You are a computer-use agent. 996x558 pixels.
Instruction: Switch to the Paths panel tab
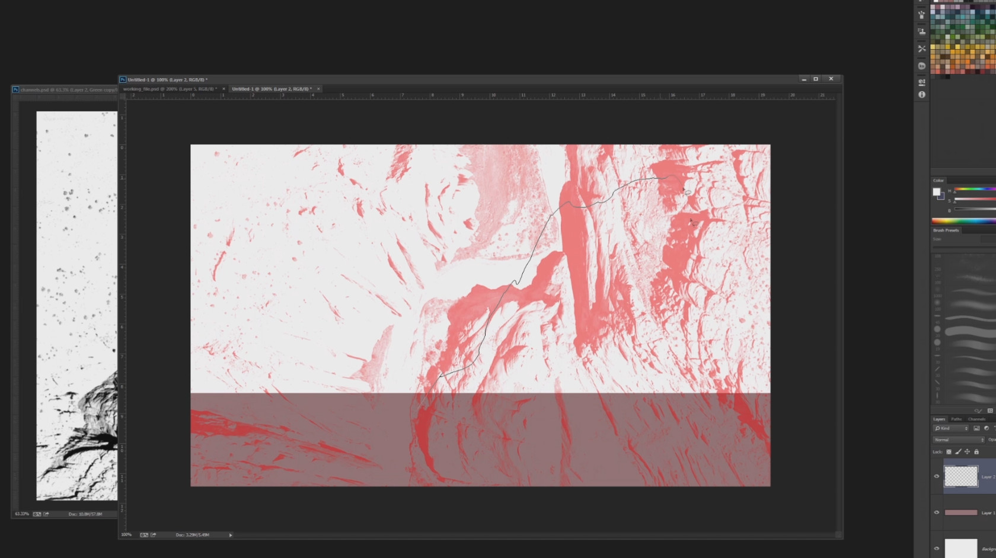point(956,419)
